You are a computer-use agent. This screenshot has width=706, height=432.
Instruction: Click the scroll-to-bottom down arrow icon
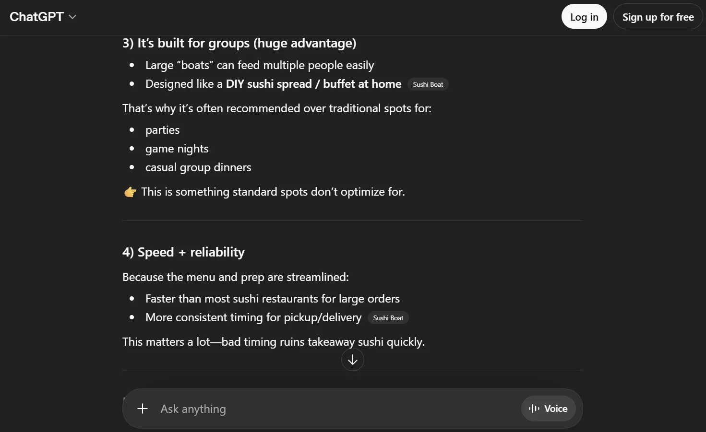[x=353, y=360]
